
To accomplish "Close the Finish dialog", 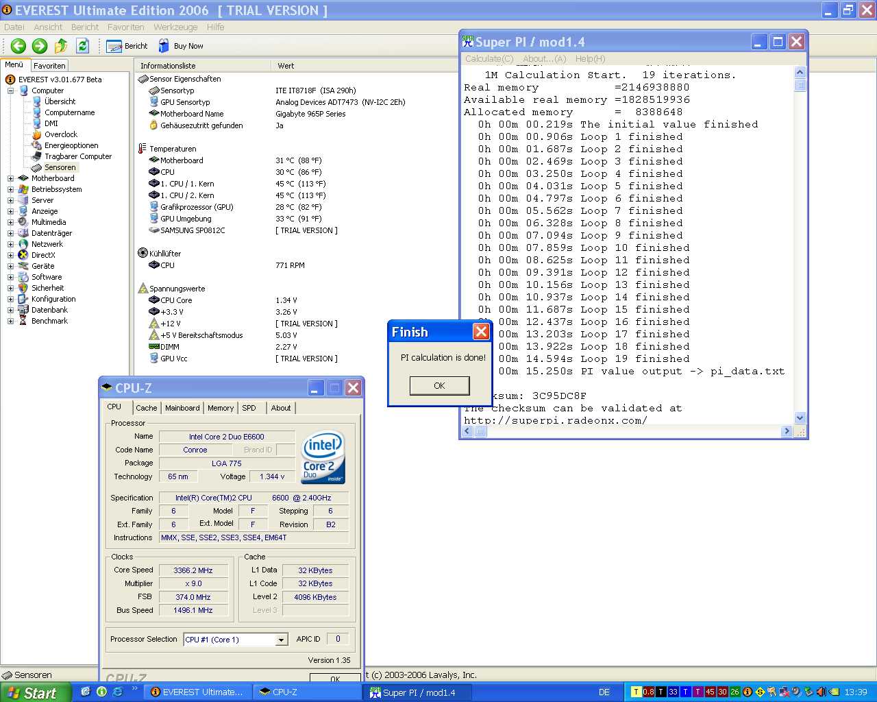I will point(481,332).
